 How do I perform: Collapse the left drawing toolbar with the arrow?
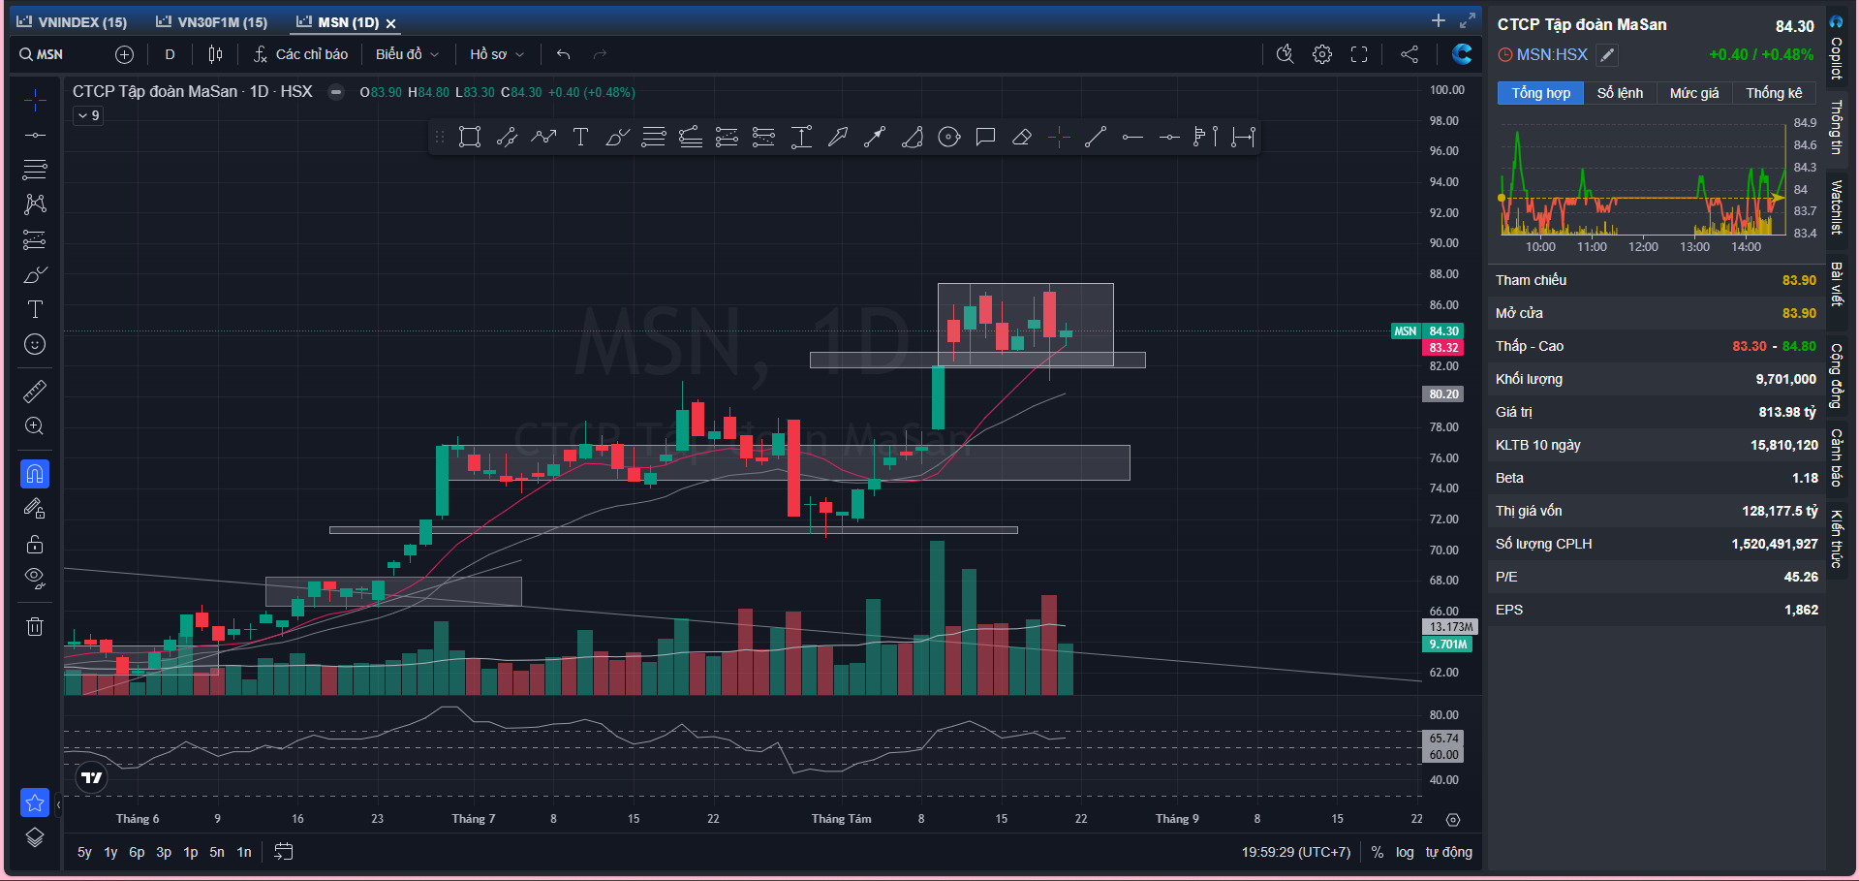[58, 804]
